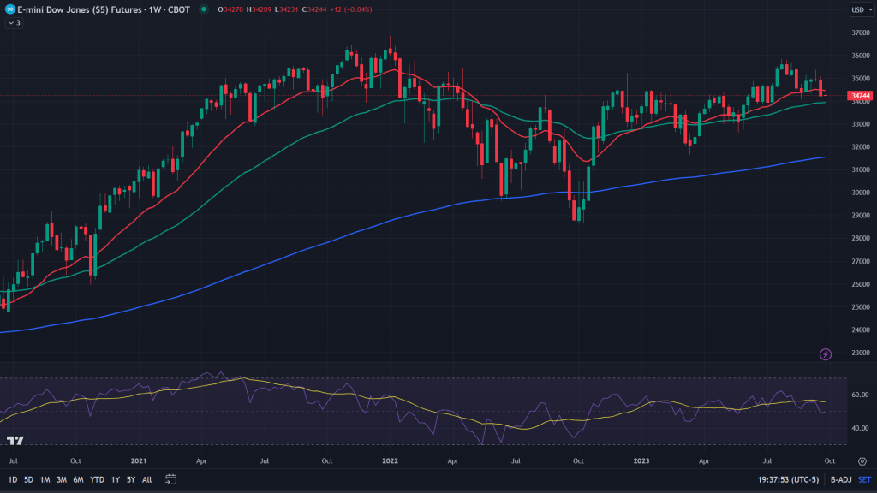
Task: Select the YTD time range
Action: [97, 479]
